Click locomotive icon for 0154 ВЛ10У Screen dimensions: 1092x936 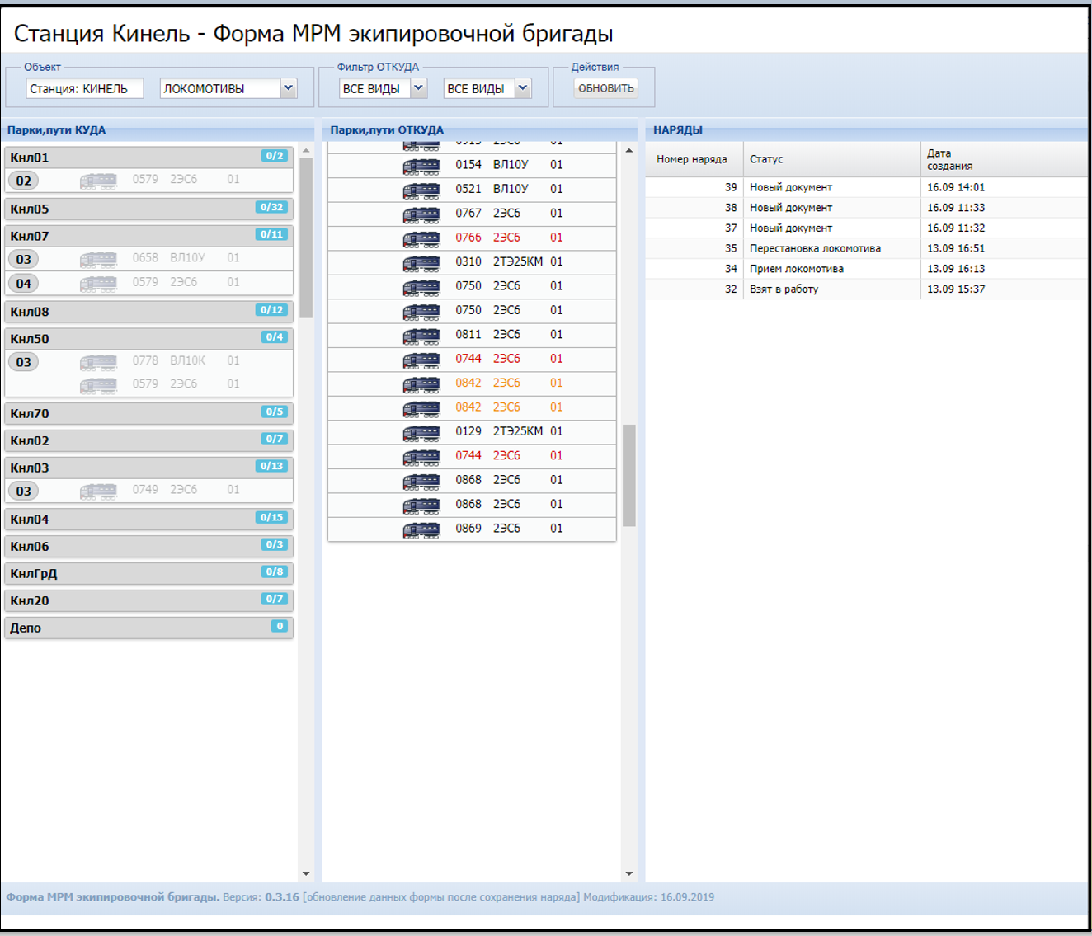tap(421, 166)
